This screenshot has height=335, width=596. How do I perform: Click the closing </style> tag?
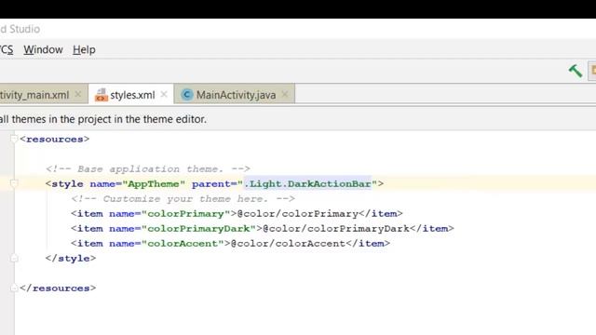(71, 259)
